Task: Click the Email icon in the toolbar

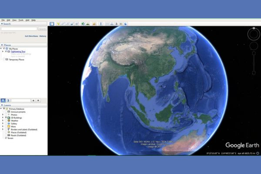Action: 107,24
